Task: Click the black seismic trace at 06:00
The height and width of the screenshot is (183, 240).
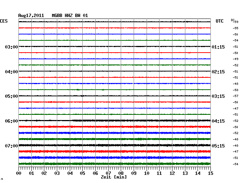Action: pyautogui.click(x=114, y=120)
